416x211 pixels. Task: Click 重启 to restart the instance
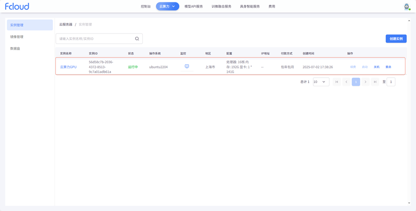click(388, 67)
